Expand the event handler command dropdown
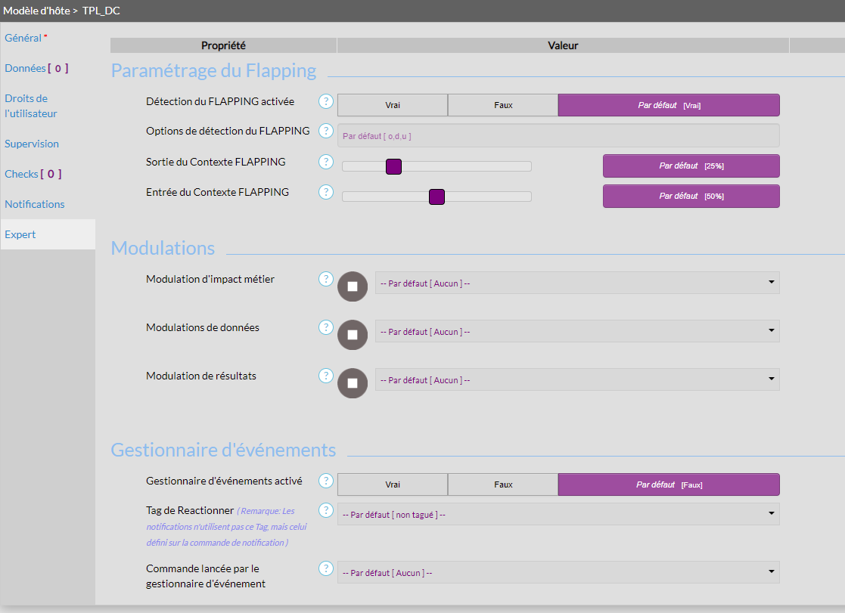Viewport: 845px width, 613px height. [x=558, y=572]
